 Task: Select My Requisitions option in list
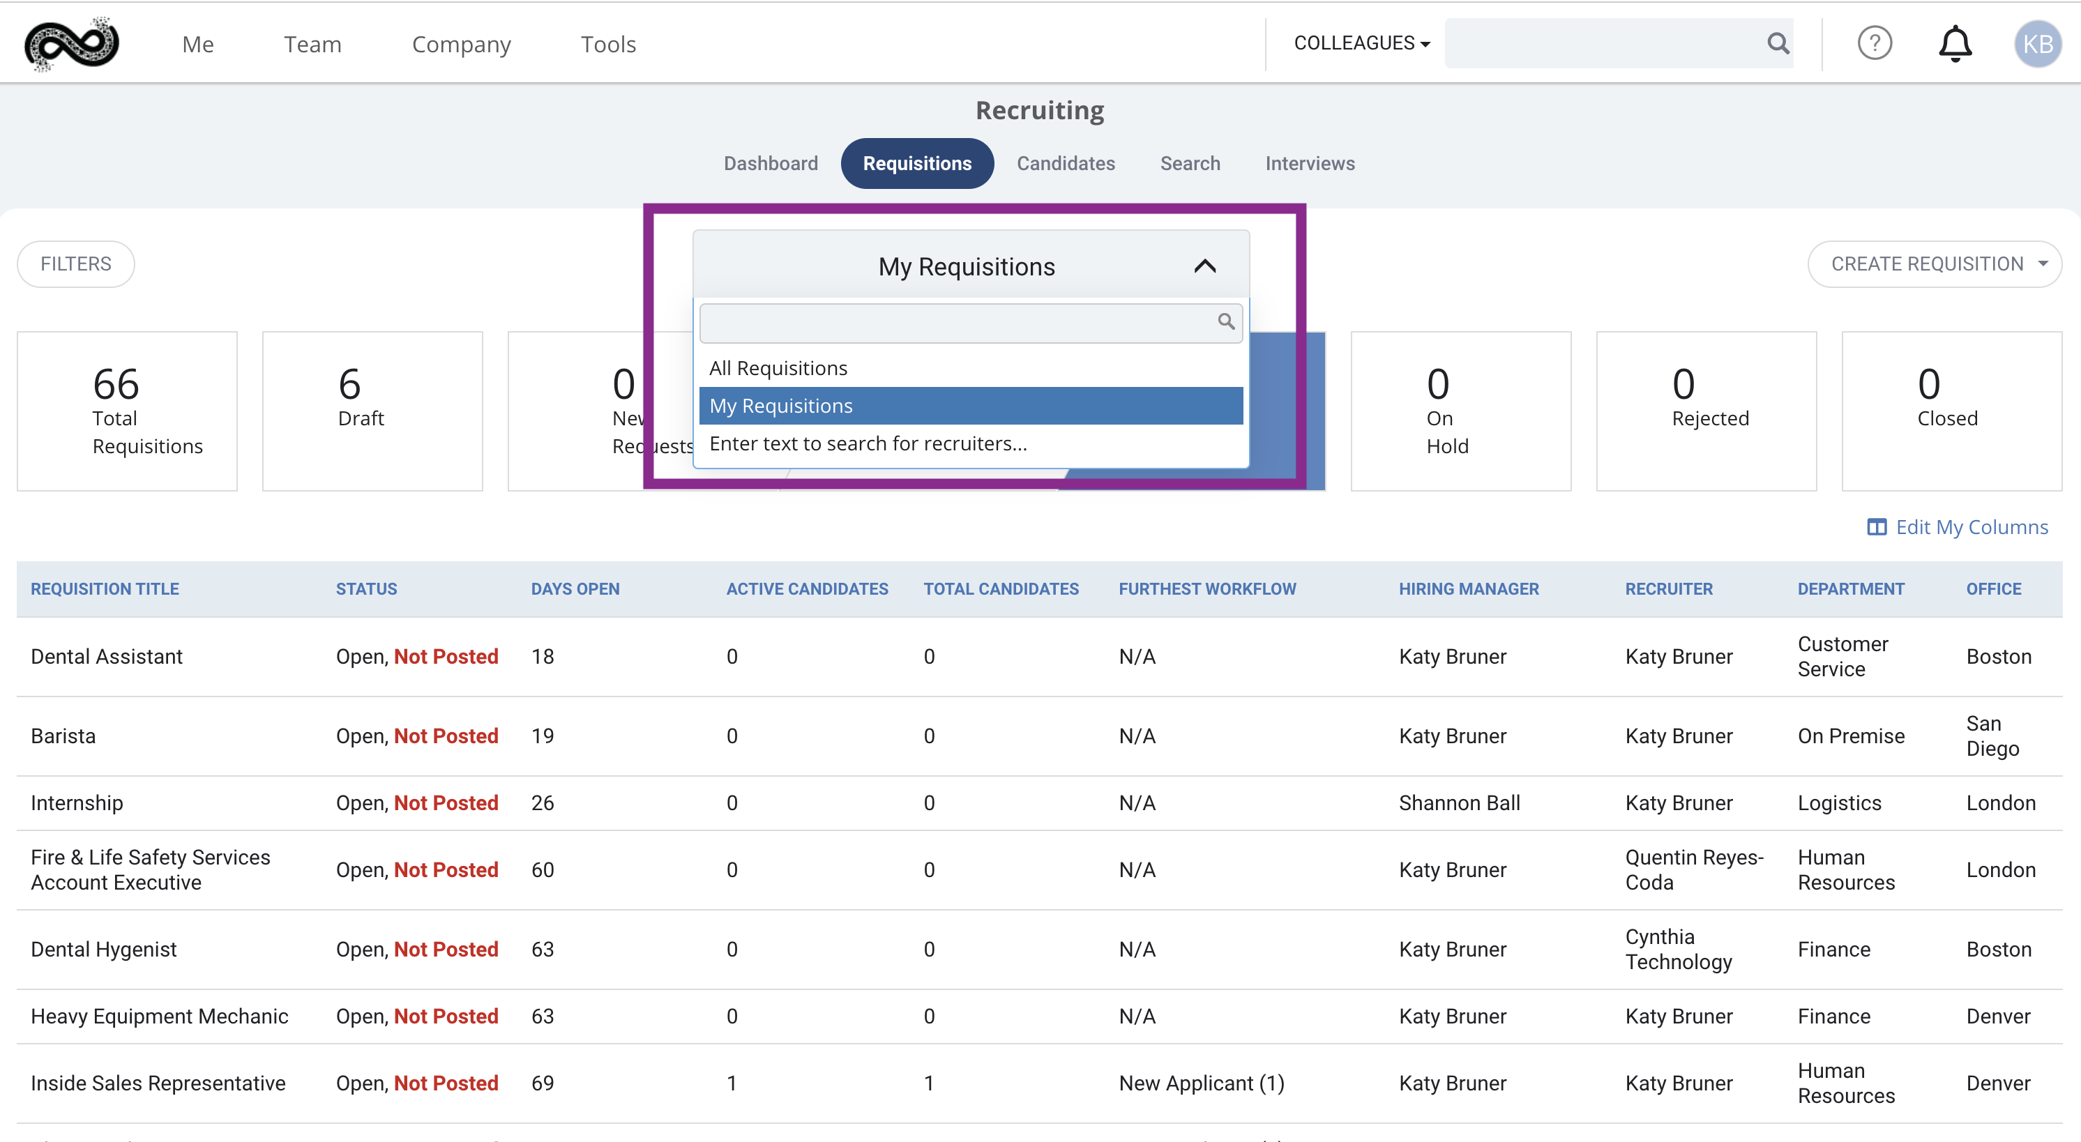pos(971,406)
